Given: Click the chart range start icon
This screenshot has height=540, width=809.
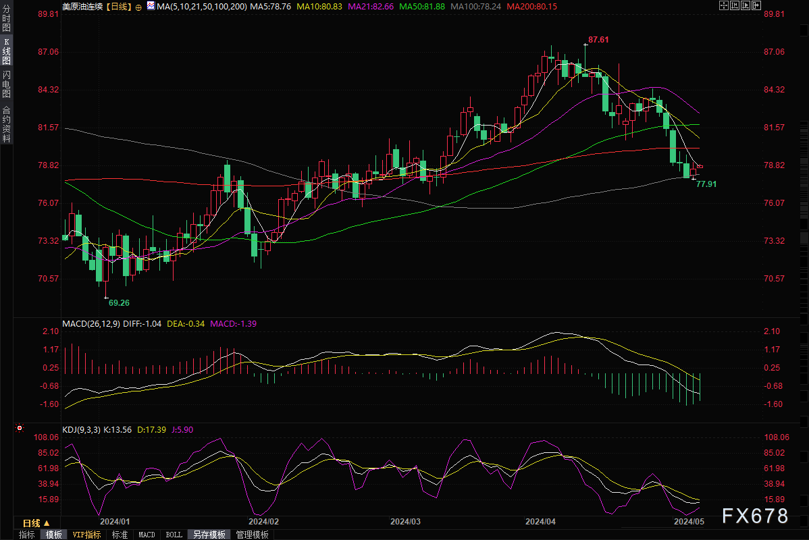Looking at the screenshot, I should [735, 5].
